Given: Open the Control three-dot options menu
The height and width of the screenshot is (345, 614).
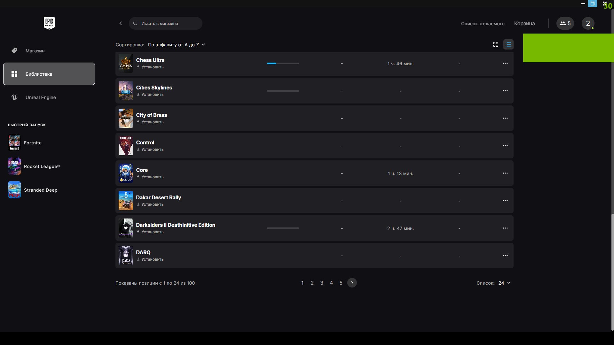Looking at the screenshot, I should click(x=505, y=146).
